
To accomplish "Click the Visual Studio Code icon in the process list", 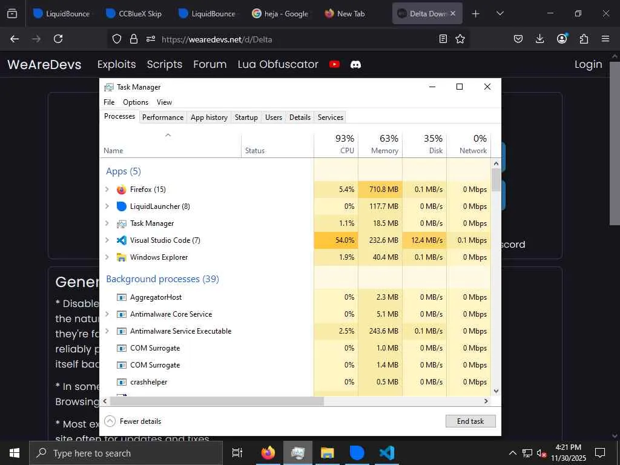I will tap(121, 240).
